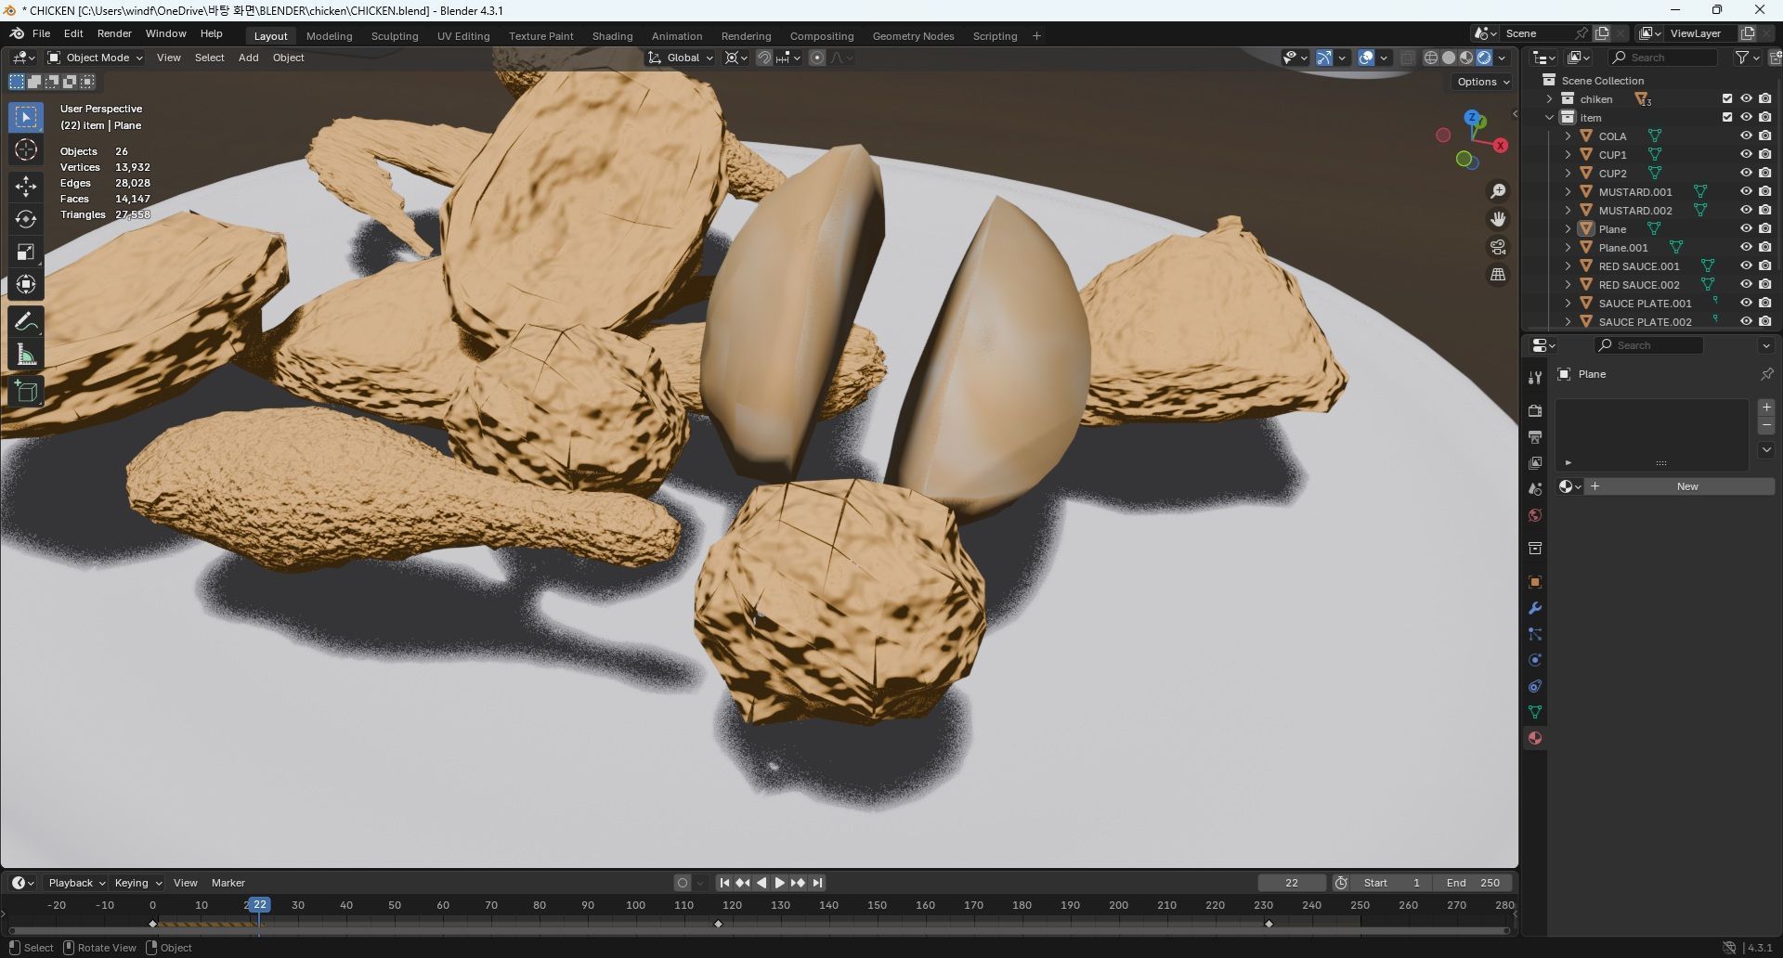Select the Move tool
The image size is (1783, 958).
point(26,187)
